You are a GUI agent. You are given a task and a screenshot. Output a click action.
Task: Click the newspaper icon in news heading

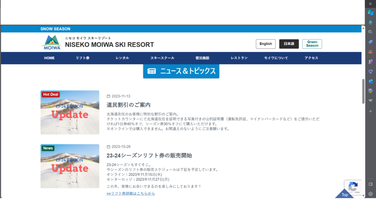click(x=152, y=71)
